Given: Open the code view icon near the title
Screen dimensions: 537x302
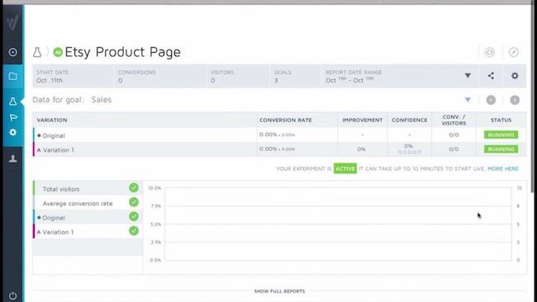Looking at the screenshot, I should point(490,52).
